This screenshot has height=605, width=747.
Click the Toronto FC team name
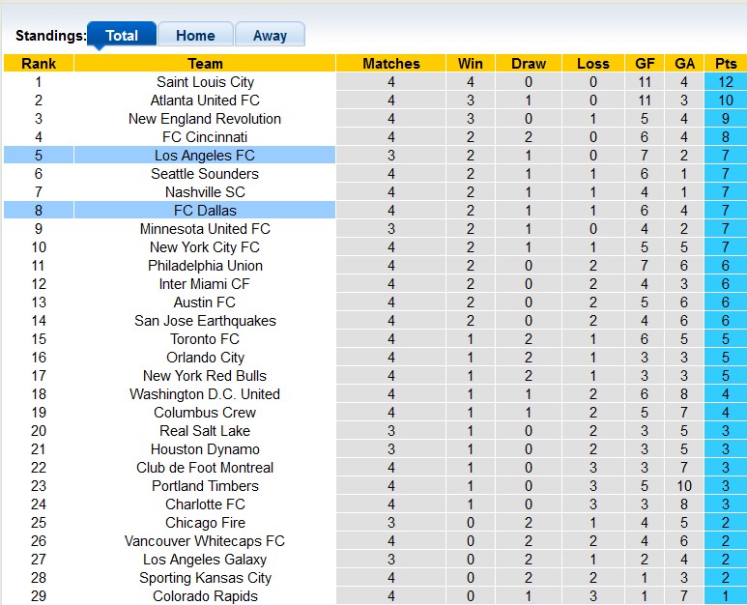pos(205,339)
